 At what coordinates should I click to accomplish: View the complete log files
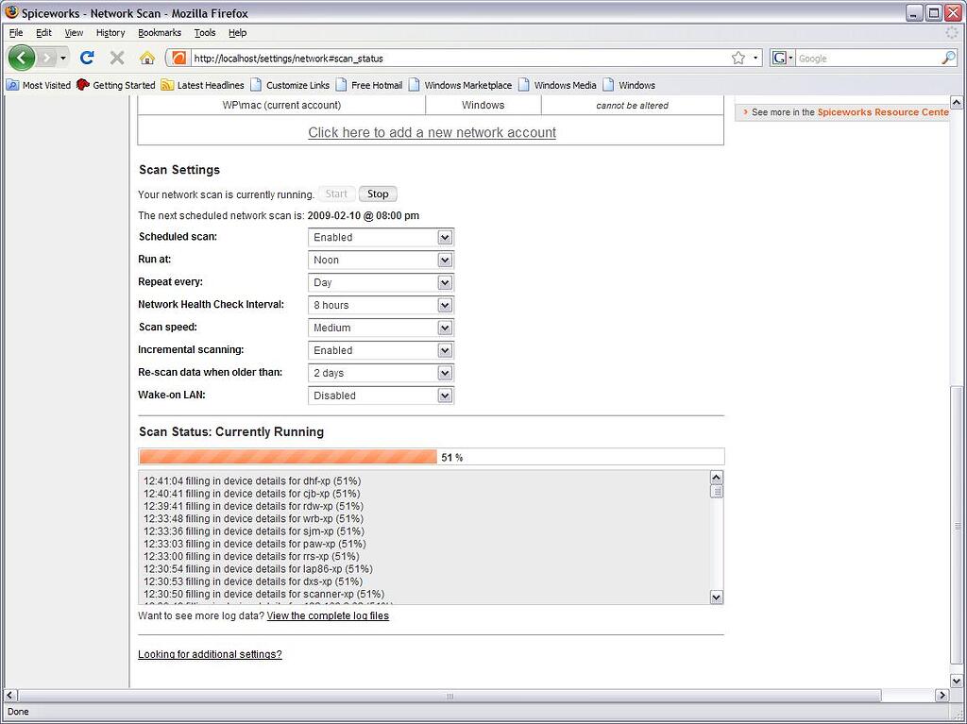pyautogui.click(x=328, y=615)
